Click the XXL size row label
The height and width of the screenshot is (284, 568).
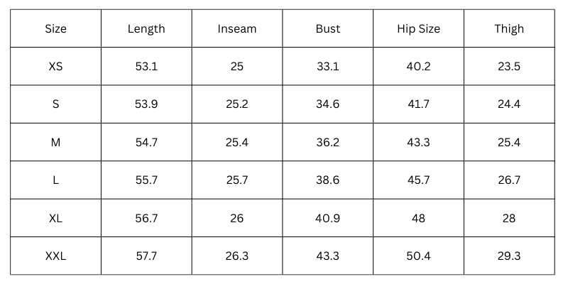click(x=55, y=256)
